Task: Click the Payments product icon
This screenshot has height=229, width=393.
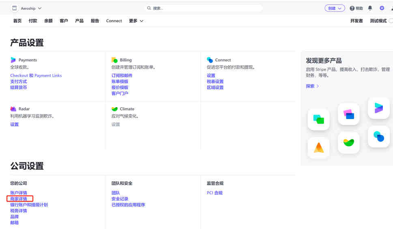Action: tap(13, 60)
